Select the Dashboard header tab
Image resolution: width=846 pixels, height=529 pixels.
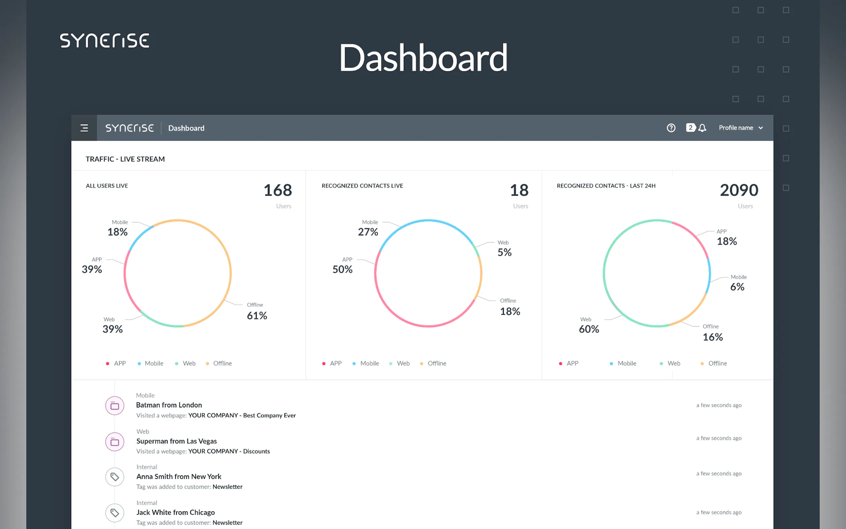tap(186, 128)
